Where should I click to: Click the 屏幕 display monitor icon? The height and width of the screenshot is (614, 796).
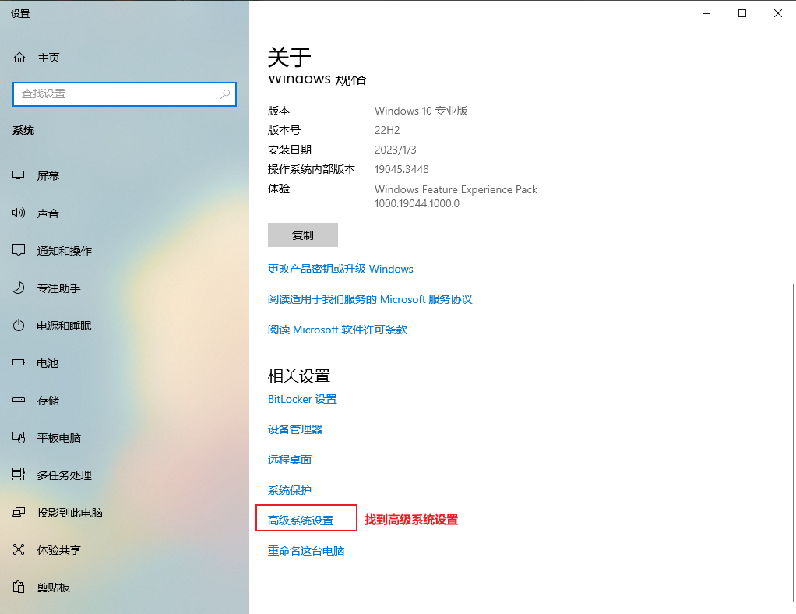click(x=18, y=176)
